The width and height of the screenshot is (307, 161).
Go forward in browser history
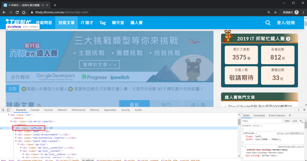click(10, 12)
